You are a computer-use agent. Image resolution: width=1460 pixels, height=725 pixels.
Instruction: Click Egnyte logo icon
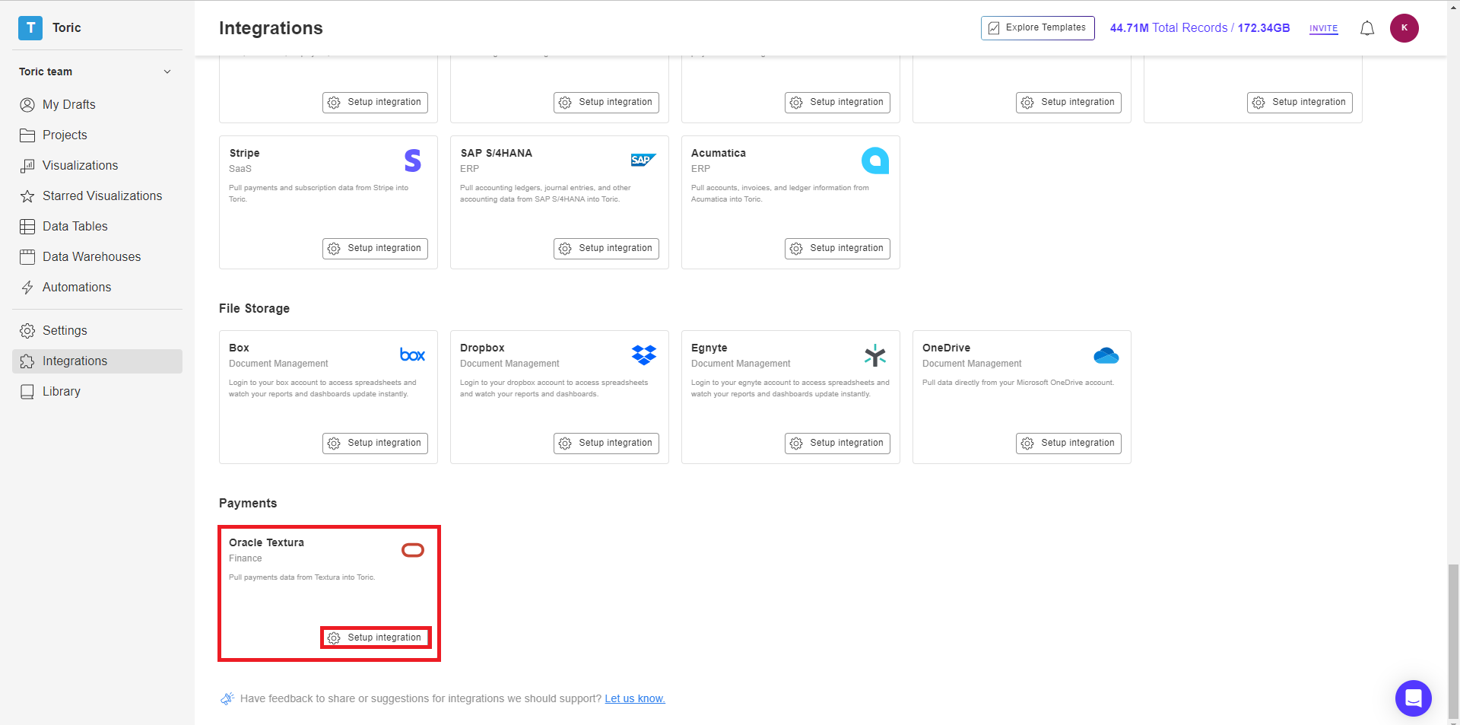point(874,355)
